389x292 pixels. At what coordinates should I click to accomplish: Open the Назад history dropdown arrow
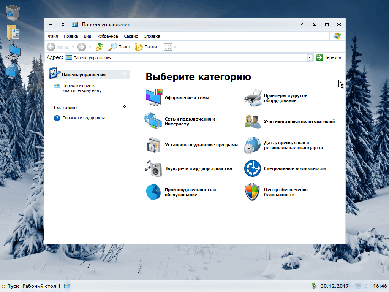coord(73,47)
